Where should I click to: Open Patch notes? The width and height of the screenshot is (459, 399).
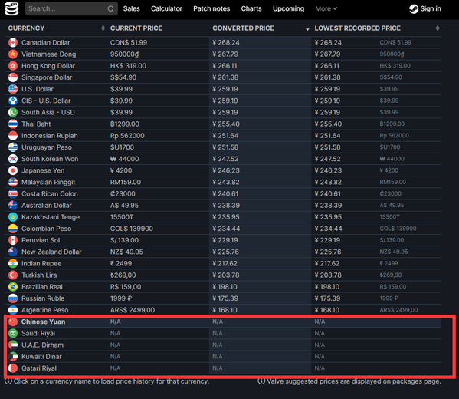click(211, 8)
